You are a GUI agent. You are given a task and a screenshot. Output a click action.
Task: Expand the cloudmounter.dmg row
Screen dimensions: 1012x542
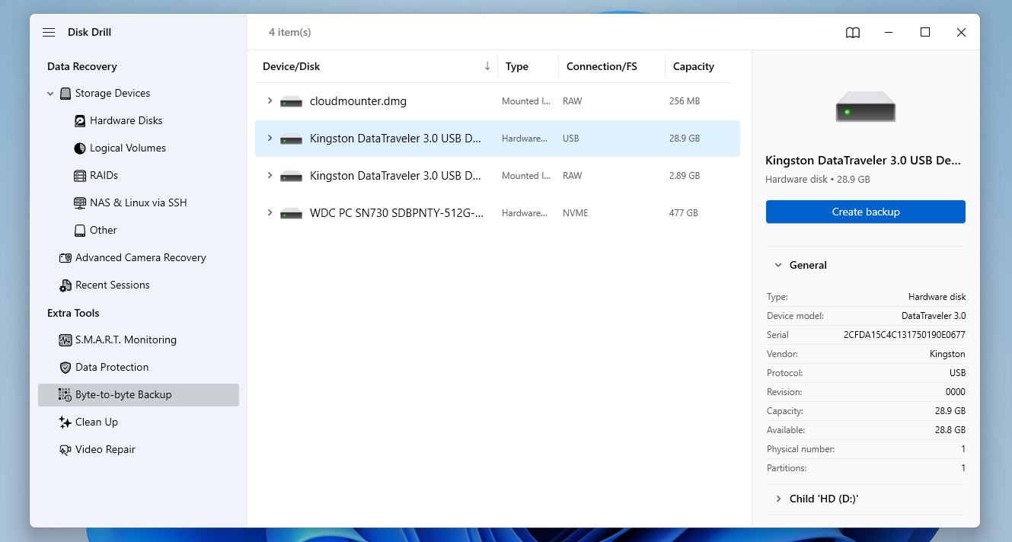pyautogui.click(x=270, y=101)
